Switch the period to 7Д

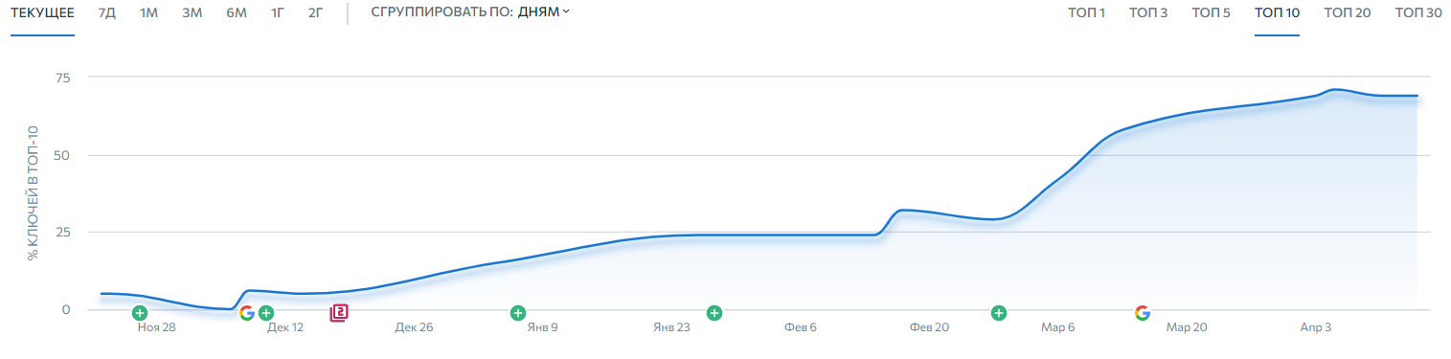(107, 12)
